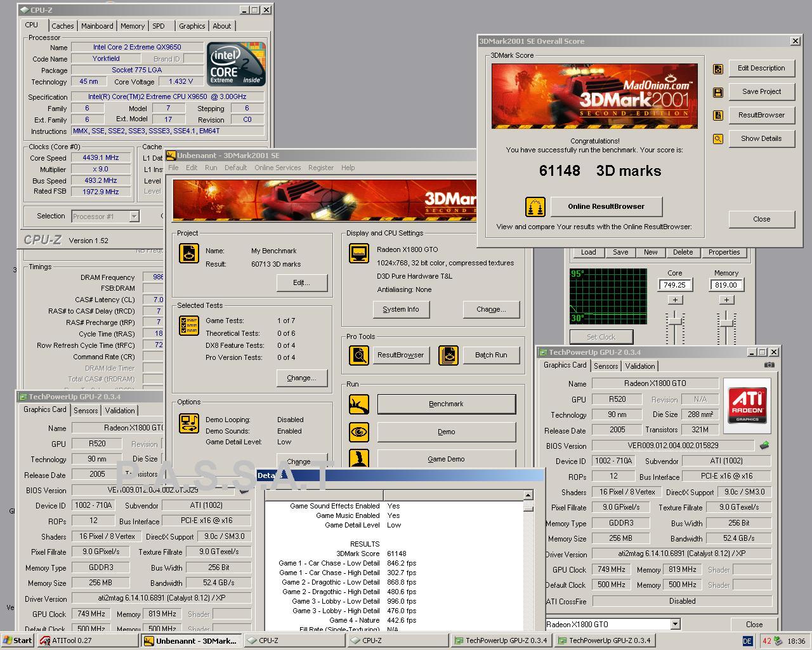Increase memory clock with plus button

[726, 300]
